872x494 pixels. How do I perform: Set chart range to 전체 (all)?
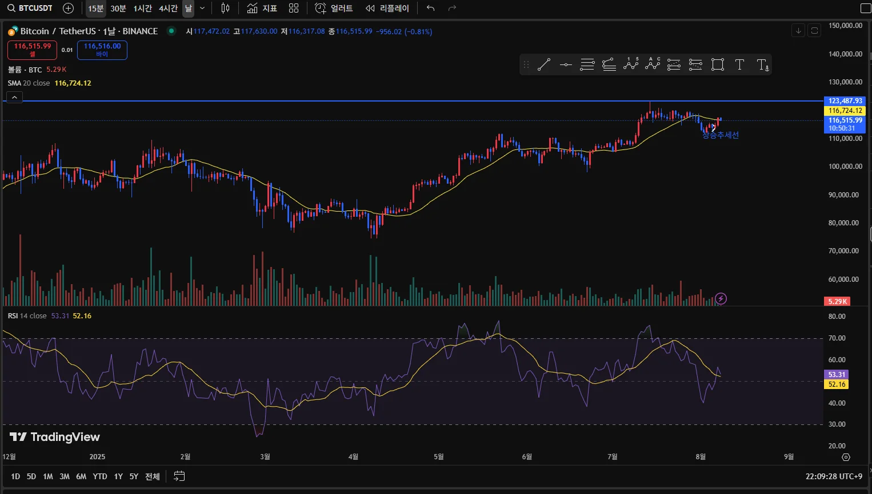click(153, 476)
